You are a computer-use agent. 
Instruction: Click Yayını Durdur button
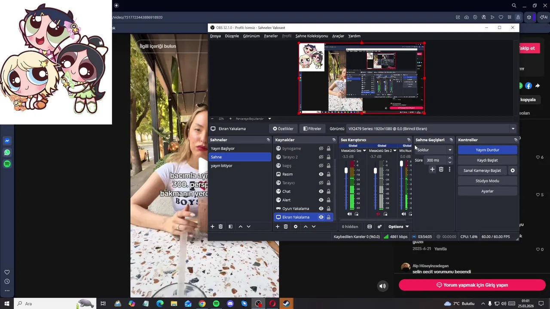pos(487,150)
